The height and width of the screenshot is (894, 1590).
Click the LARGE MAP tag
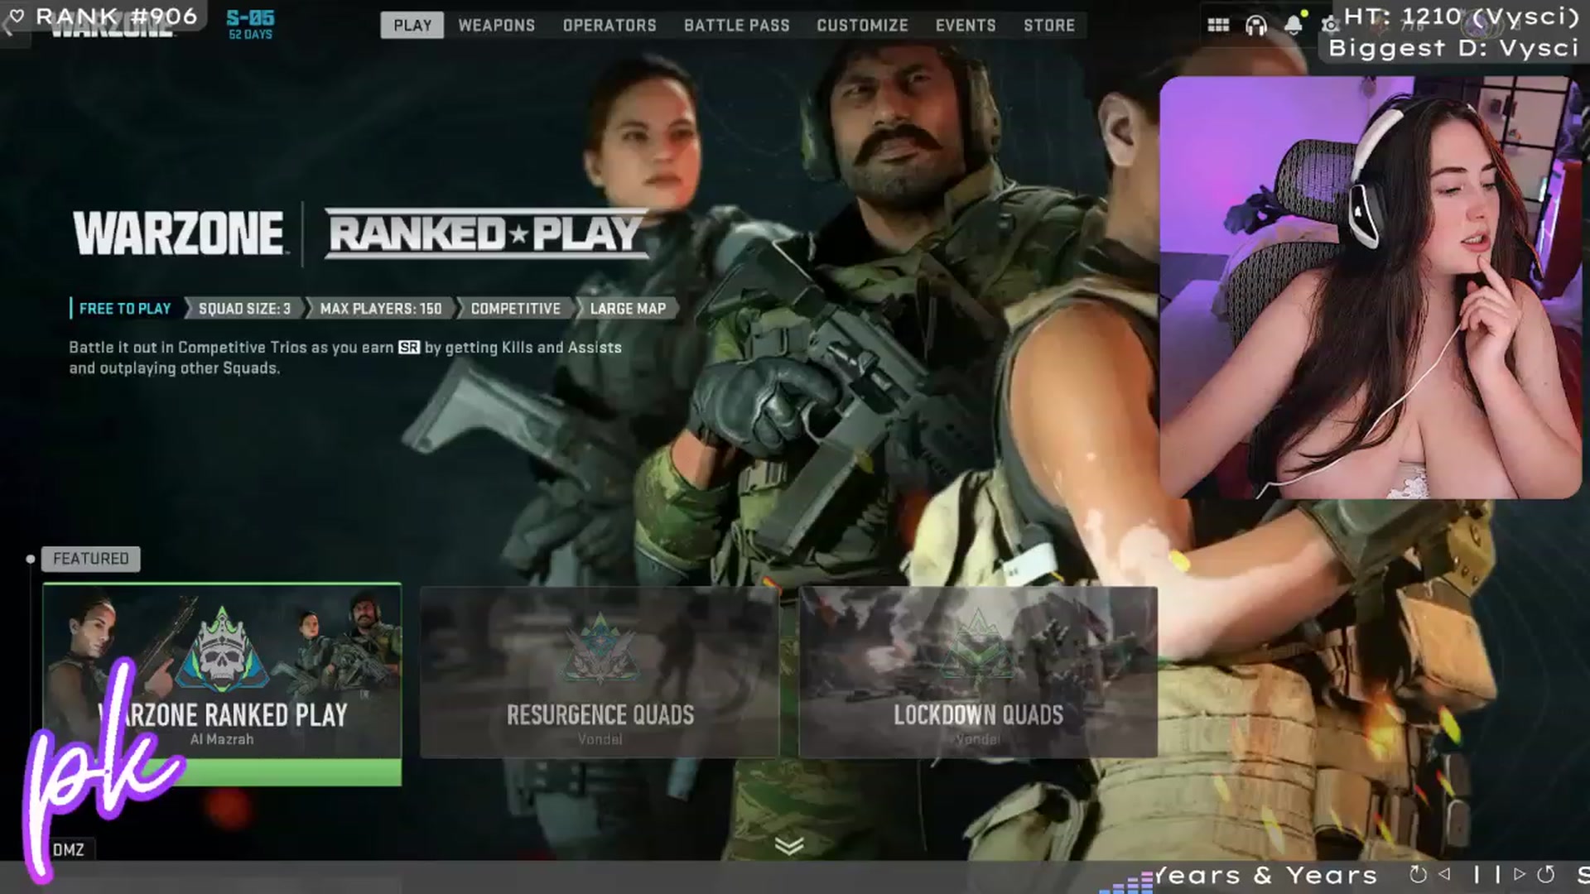(628, 309)
